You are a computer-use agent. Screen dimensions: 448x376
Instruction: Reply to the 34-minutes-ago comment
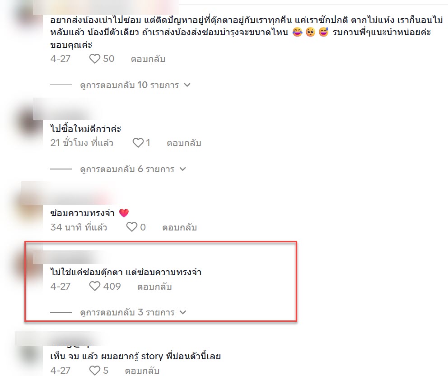pos(179,227)
